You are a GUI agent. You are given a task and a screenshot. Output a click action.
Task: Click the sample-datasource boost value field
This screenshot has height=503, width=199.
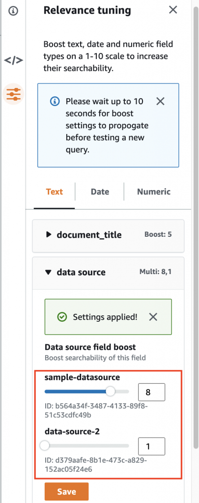pos(151,392)
